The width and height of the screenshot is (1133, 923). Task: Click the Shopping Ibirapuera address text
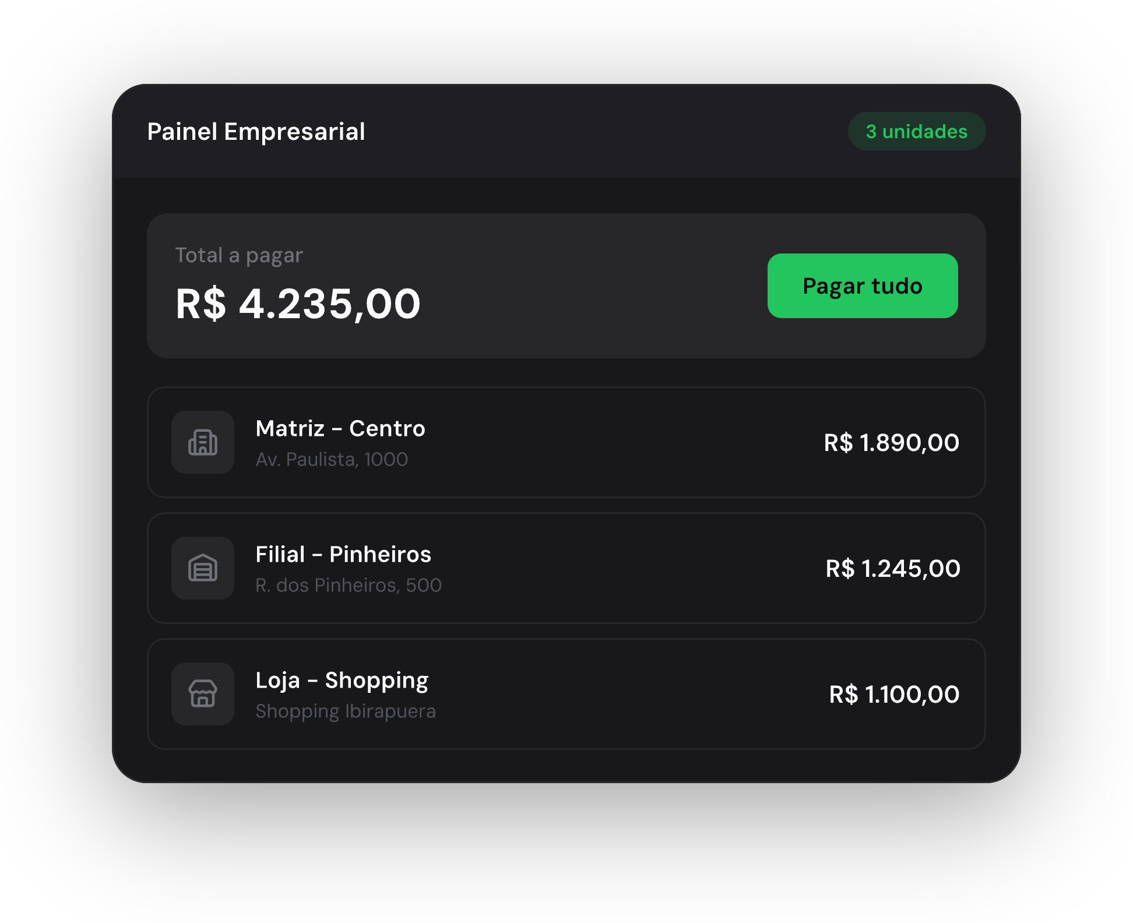(346, 711)
